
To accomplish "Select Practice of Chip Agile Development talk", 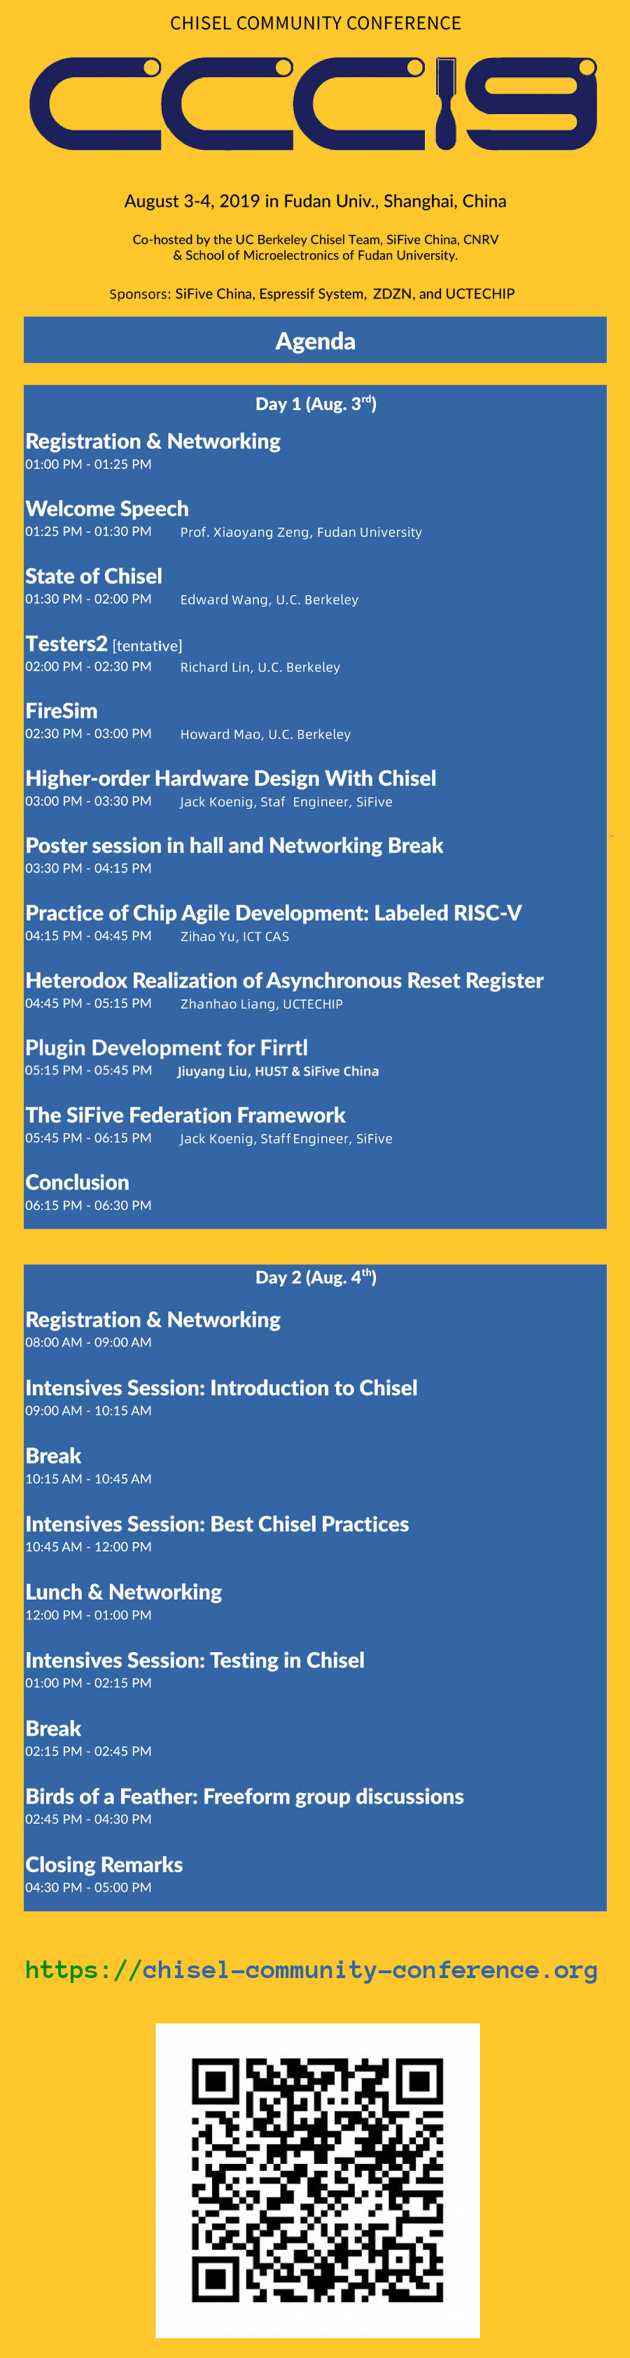I will point(274,913).
